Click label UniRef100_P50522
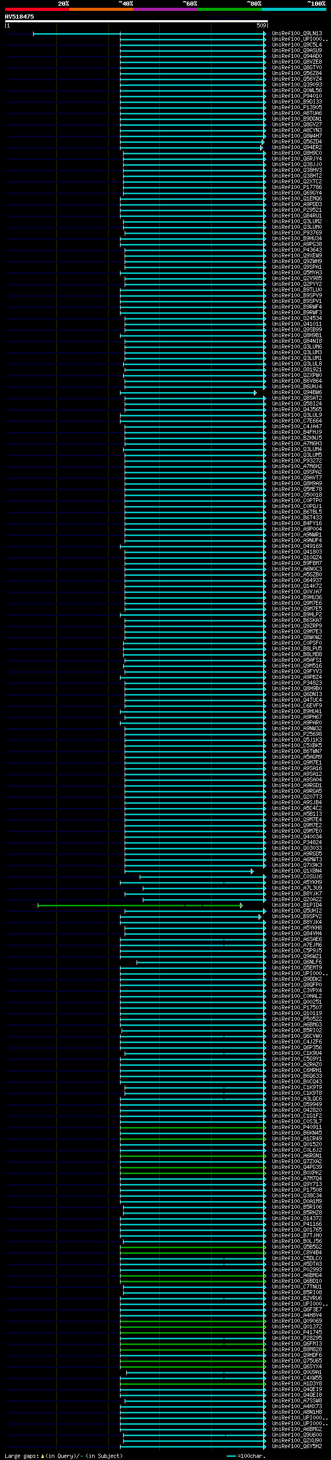This screenshot has height=1460, width=331. (x=297, y=1019)
